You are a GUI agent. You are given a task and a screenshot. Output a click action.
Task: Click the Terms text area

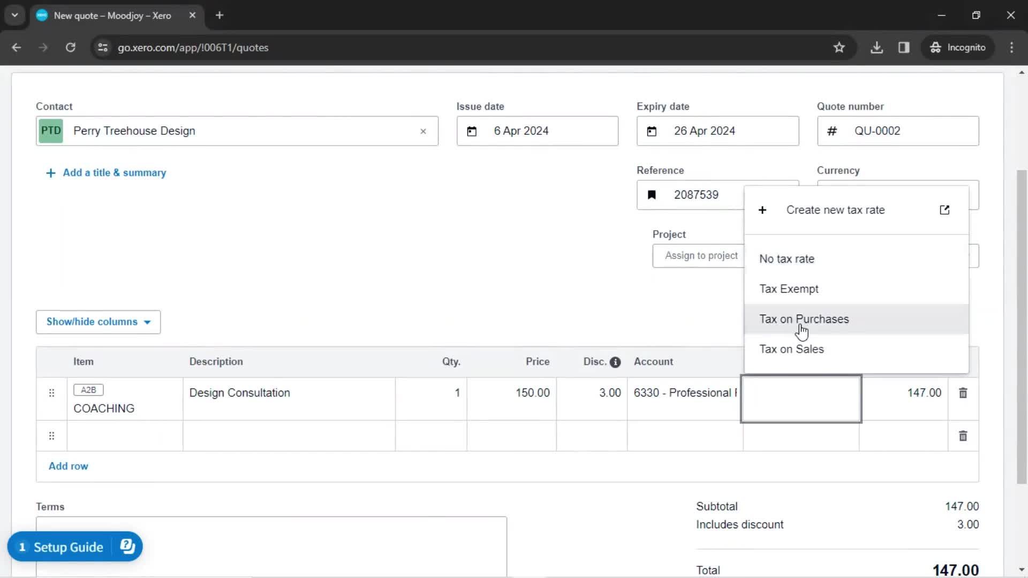coord(271,546)
